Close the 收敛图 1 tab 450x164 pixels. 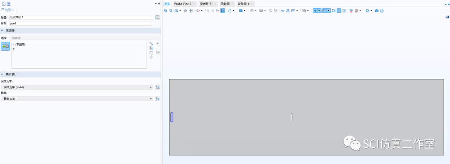(252, 4)
